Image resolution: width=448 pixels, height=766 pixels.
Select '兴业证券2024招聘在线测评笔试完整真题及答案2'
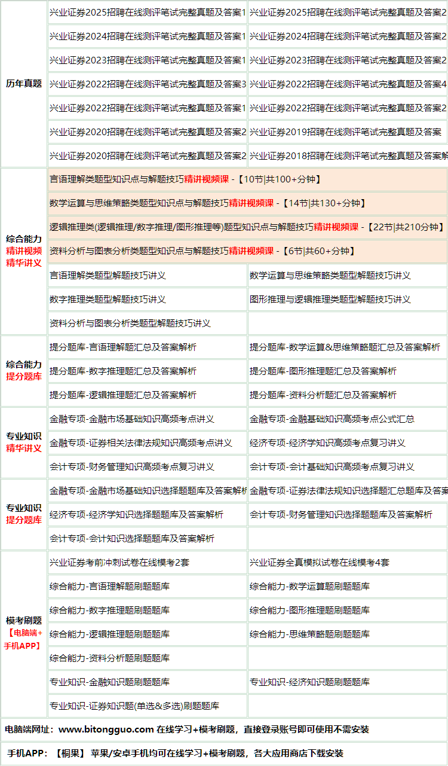[348, 36]
